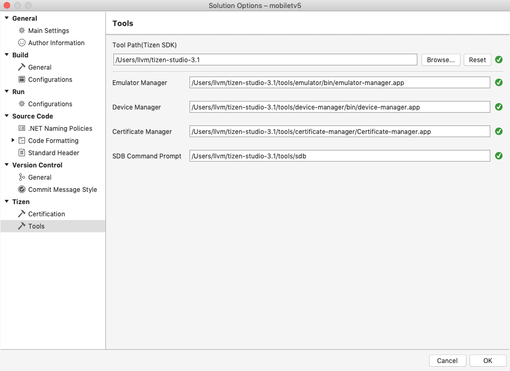
Task: Click the Commit Message Style icon
Action: 21,189
